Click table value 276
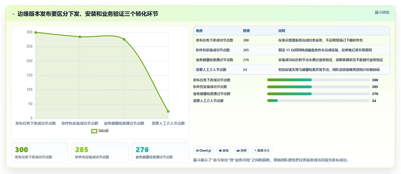401x174 pixels. coord(246,60)
